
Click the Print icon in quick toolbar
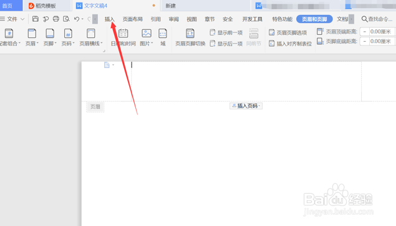click(56, 19)
